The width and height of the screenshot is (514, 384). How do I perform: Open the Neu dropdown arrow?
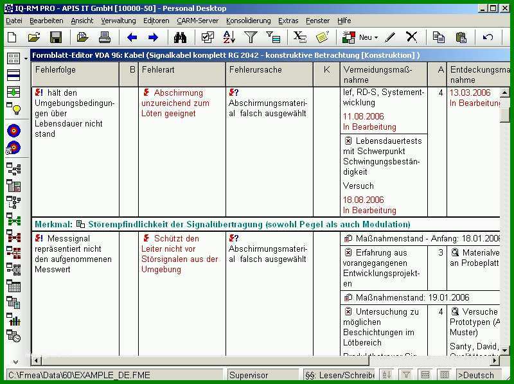[x=376, y=38]
